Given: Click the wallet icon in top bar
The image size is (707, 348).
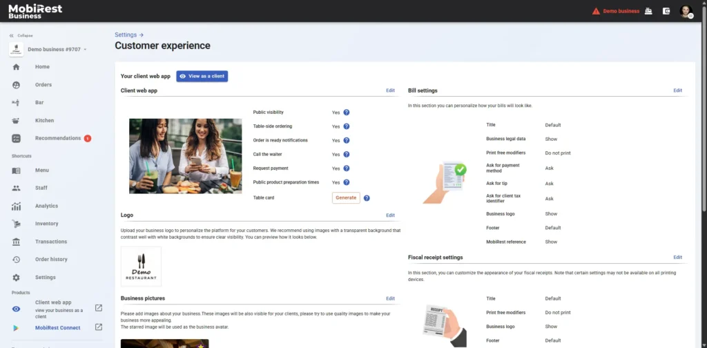Looking at the screenshot, I should tap(666, 11).
